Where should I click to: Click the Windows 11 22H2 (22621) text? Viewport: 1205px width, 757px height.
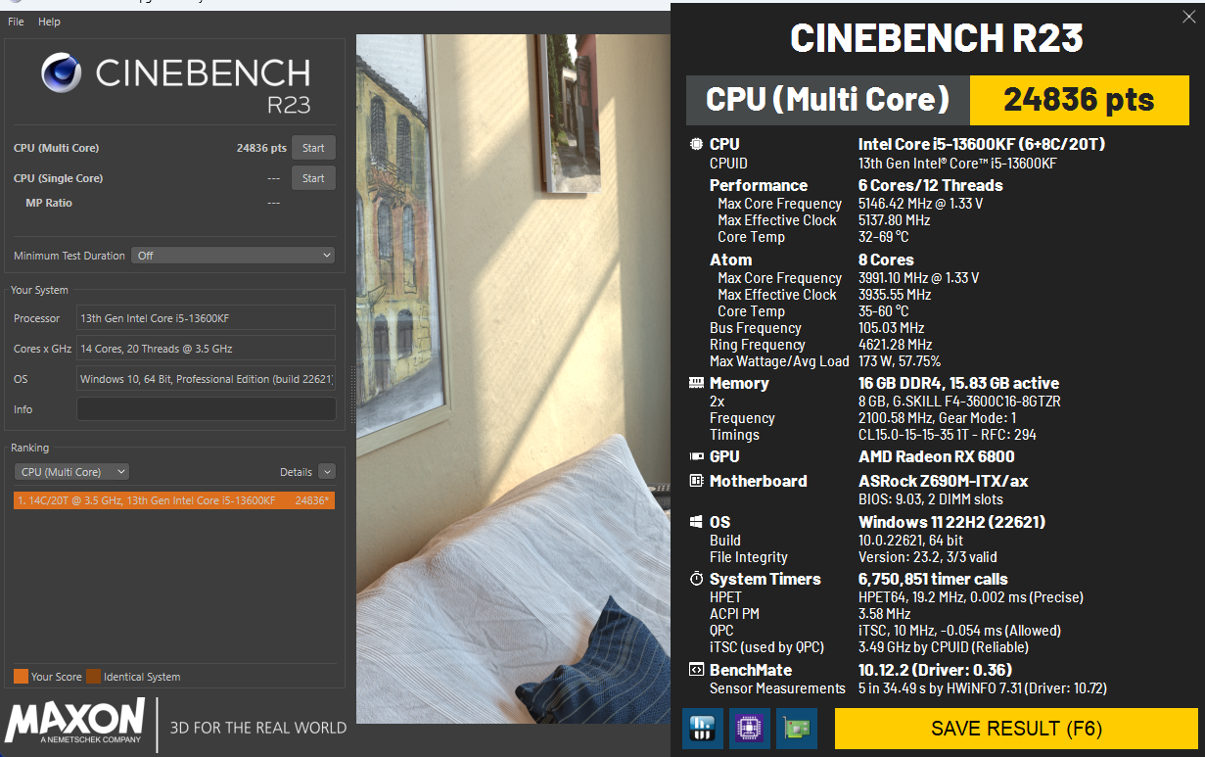coord(951,522)
